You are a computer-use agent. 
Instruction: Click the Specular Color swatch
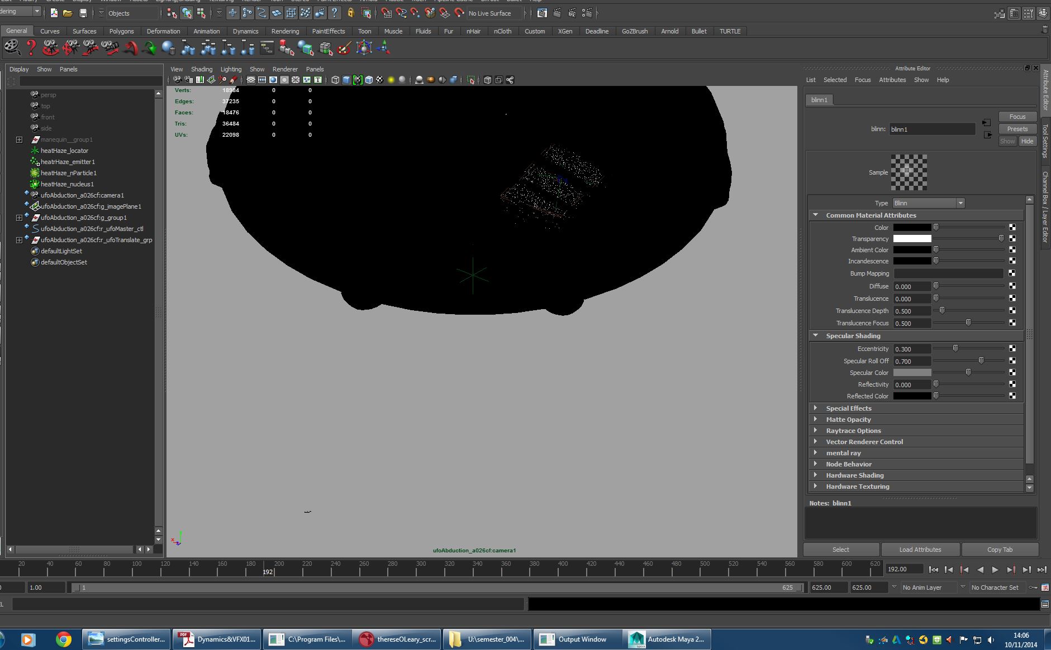912,373
